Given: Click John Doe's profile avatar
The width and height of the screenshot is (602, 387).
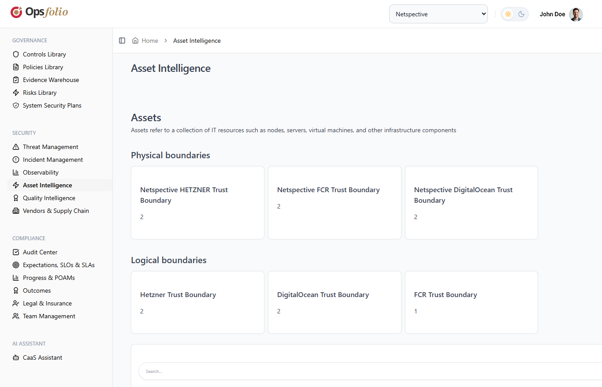Looking at the screenshot, I should coord(576,14).
